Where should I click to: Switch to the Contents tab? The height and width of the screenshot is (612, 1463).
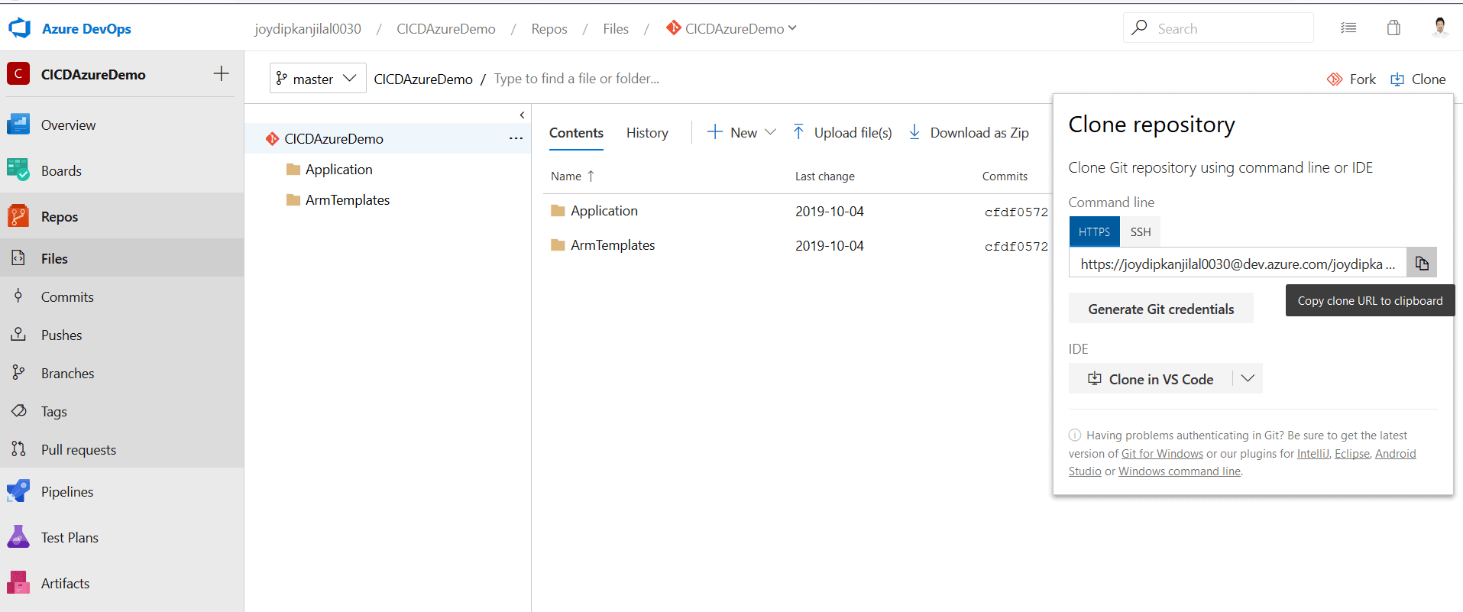pos(576,132)
